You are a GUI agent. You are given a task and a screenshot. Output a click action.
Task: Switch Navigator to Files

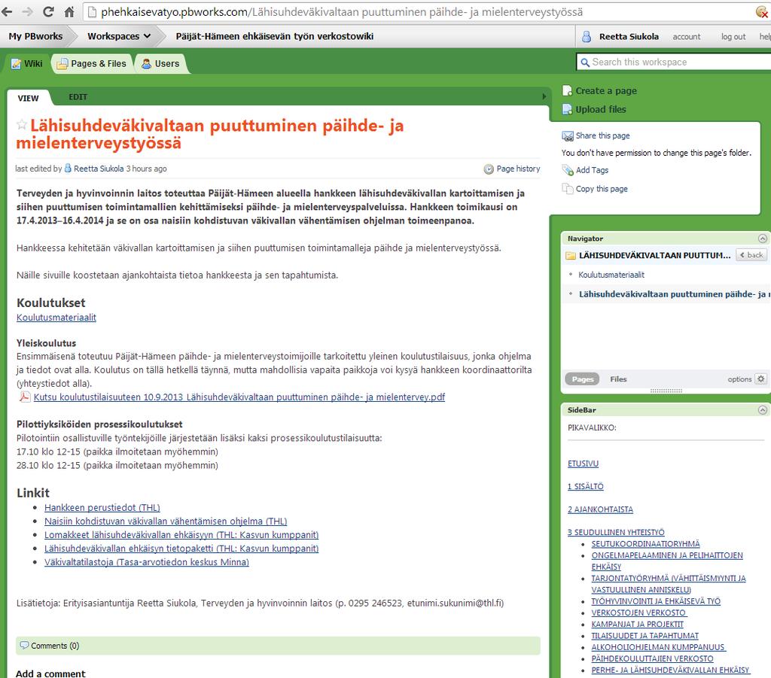point(618,379)
